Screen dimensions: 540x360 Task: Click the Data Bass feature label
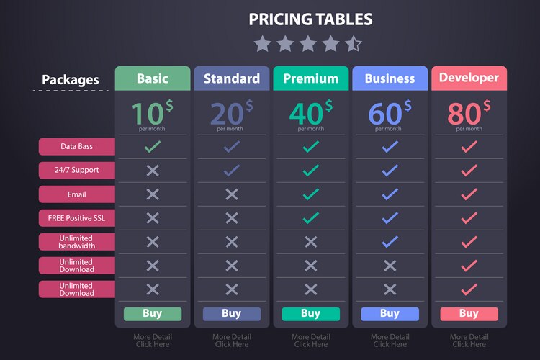(x=76, y=147)
